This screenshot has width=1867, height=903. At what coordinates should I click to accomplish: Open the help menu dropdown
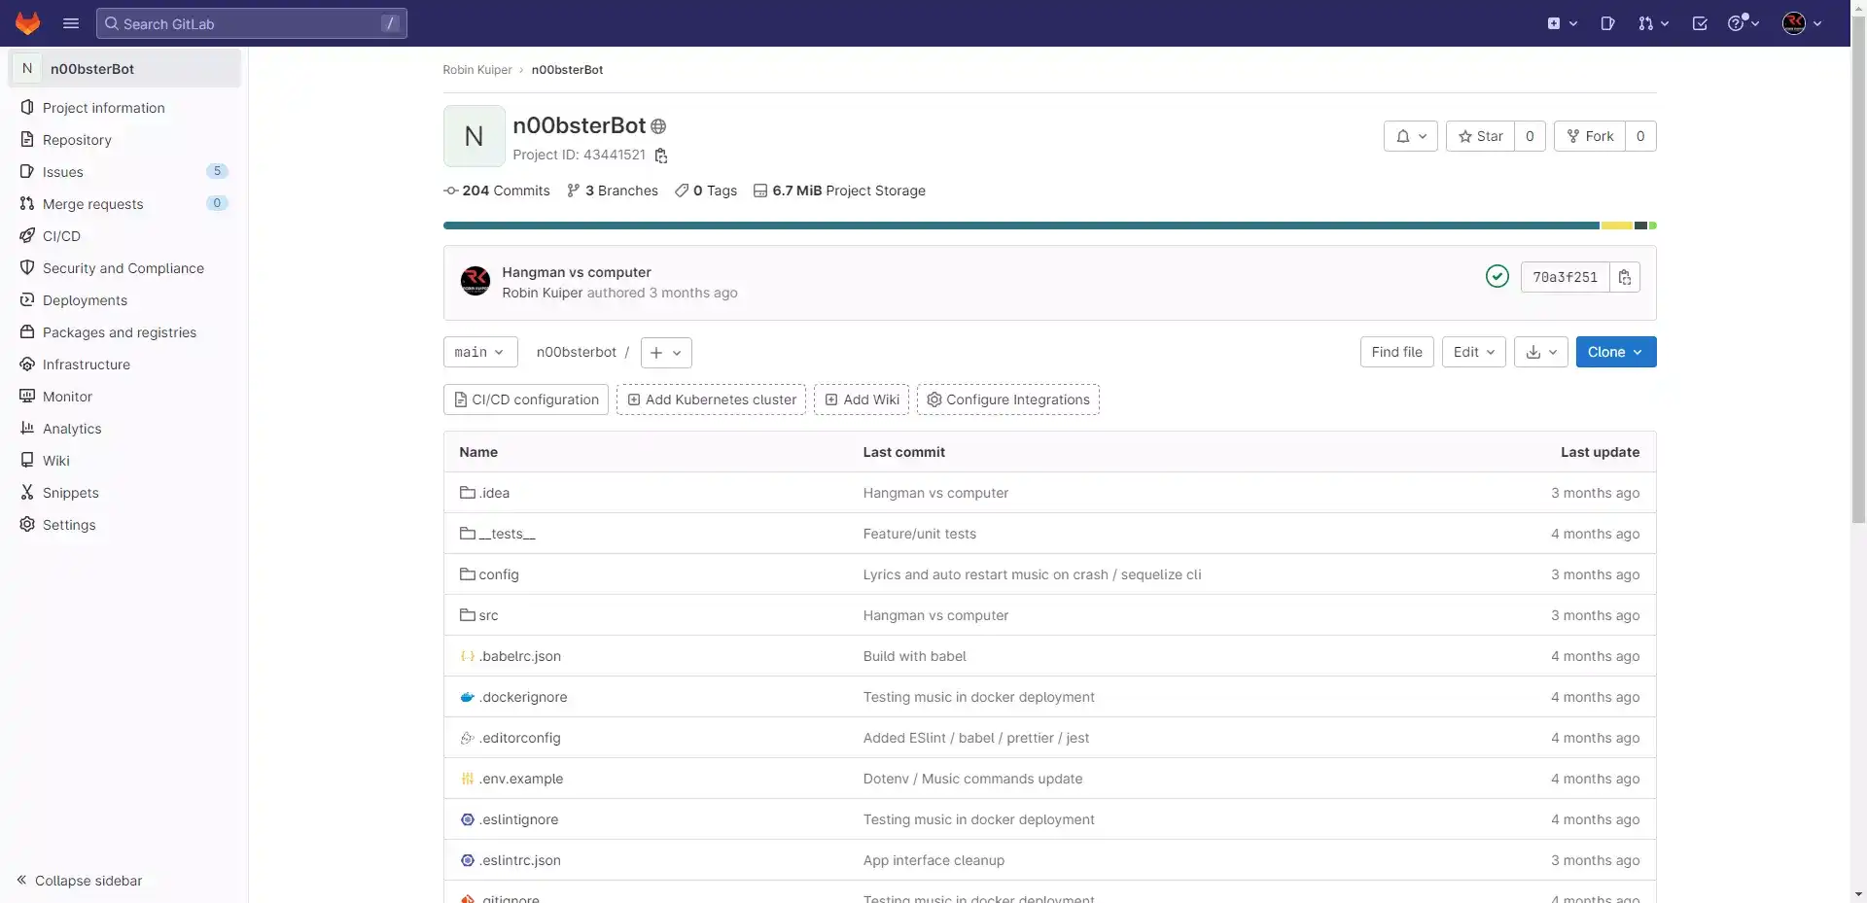(1744, 23)
